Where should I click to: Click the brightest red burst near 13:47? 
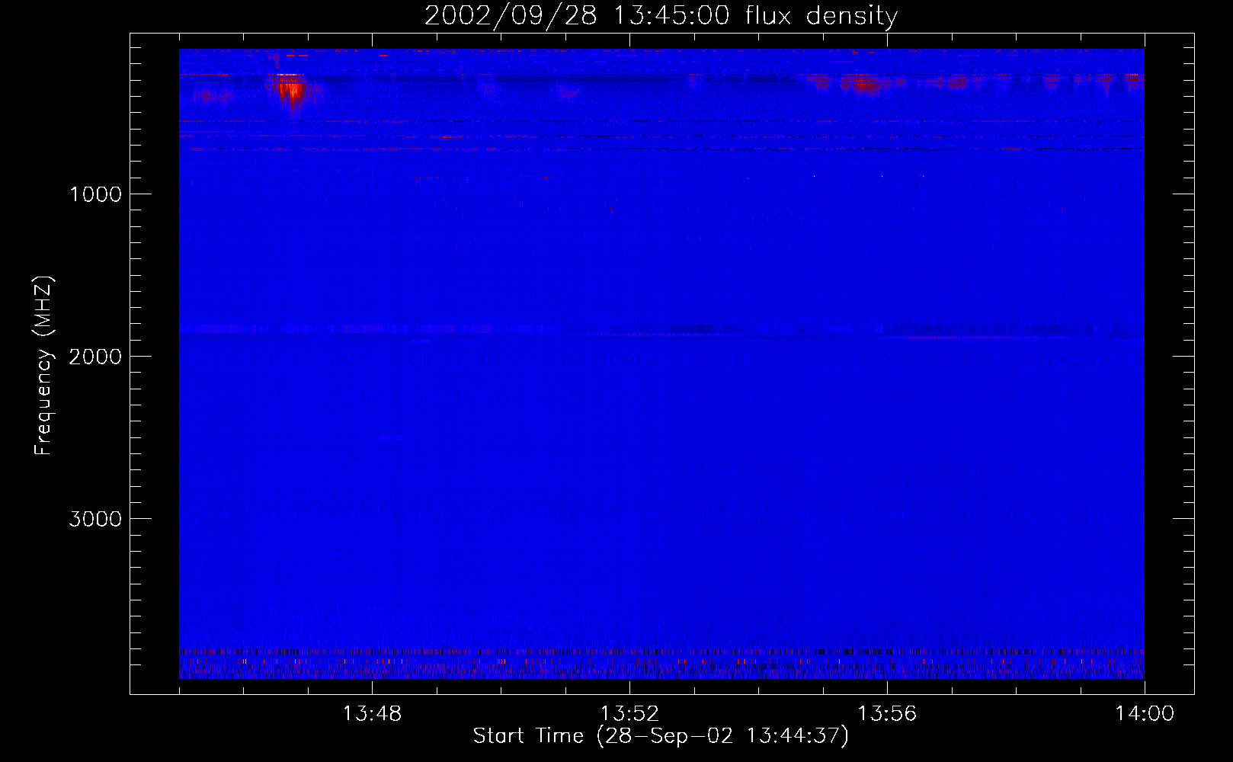coord(291,91)
